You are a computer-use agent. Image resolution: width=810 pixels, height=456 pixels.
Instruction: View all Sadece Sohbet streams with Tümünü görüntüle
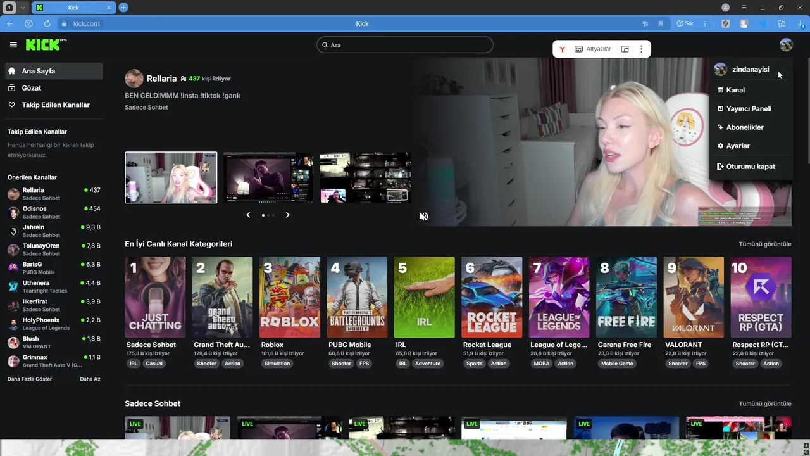(x=764, y=403)
